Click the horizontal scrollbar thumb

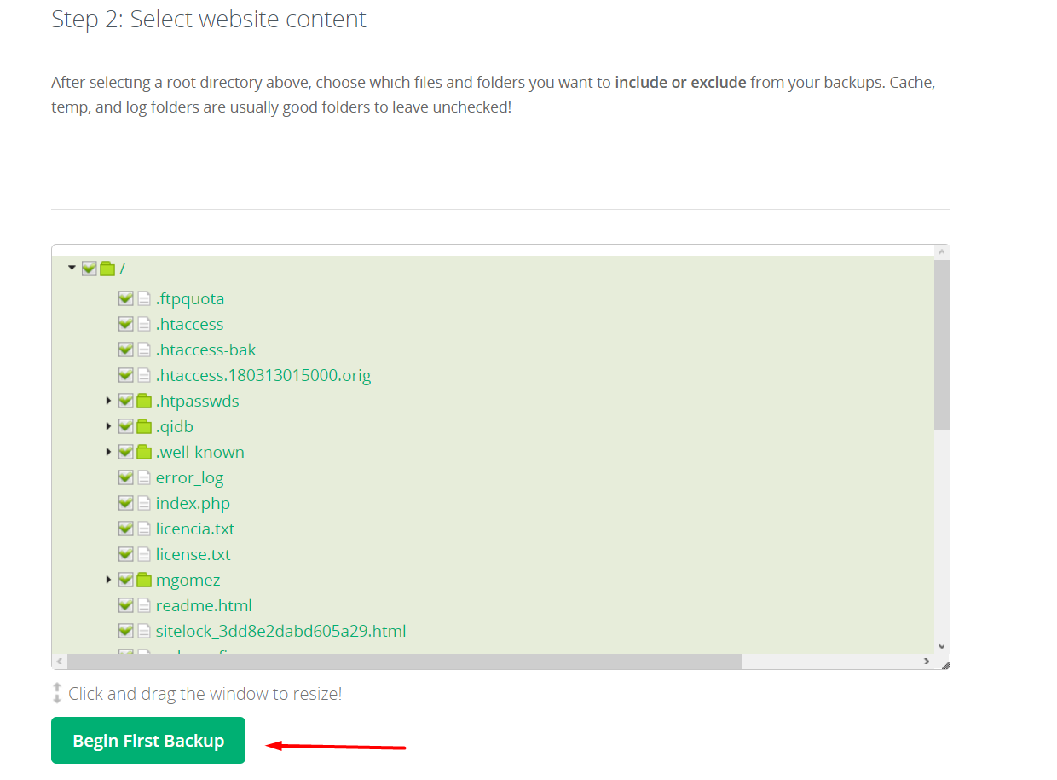coord(405,662)
